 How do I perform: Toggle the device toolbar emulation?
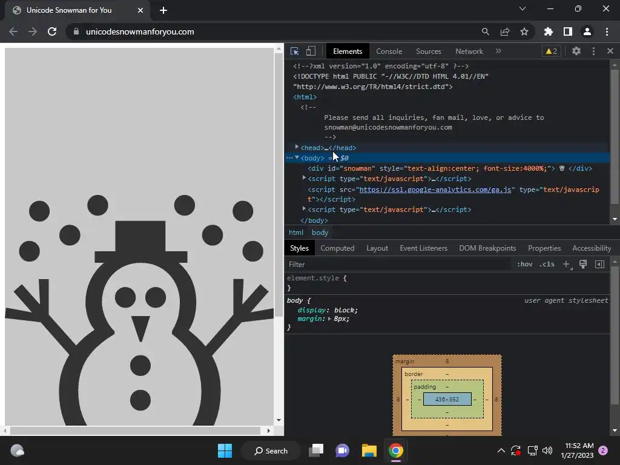311,51
